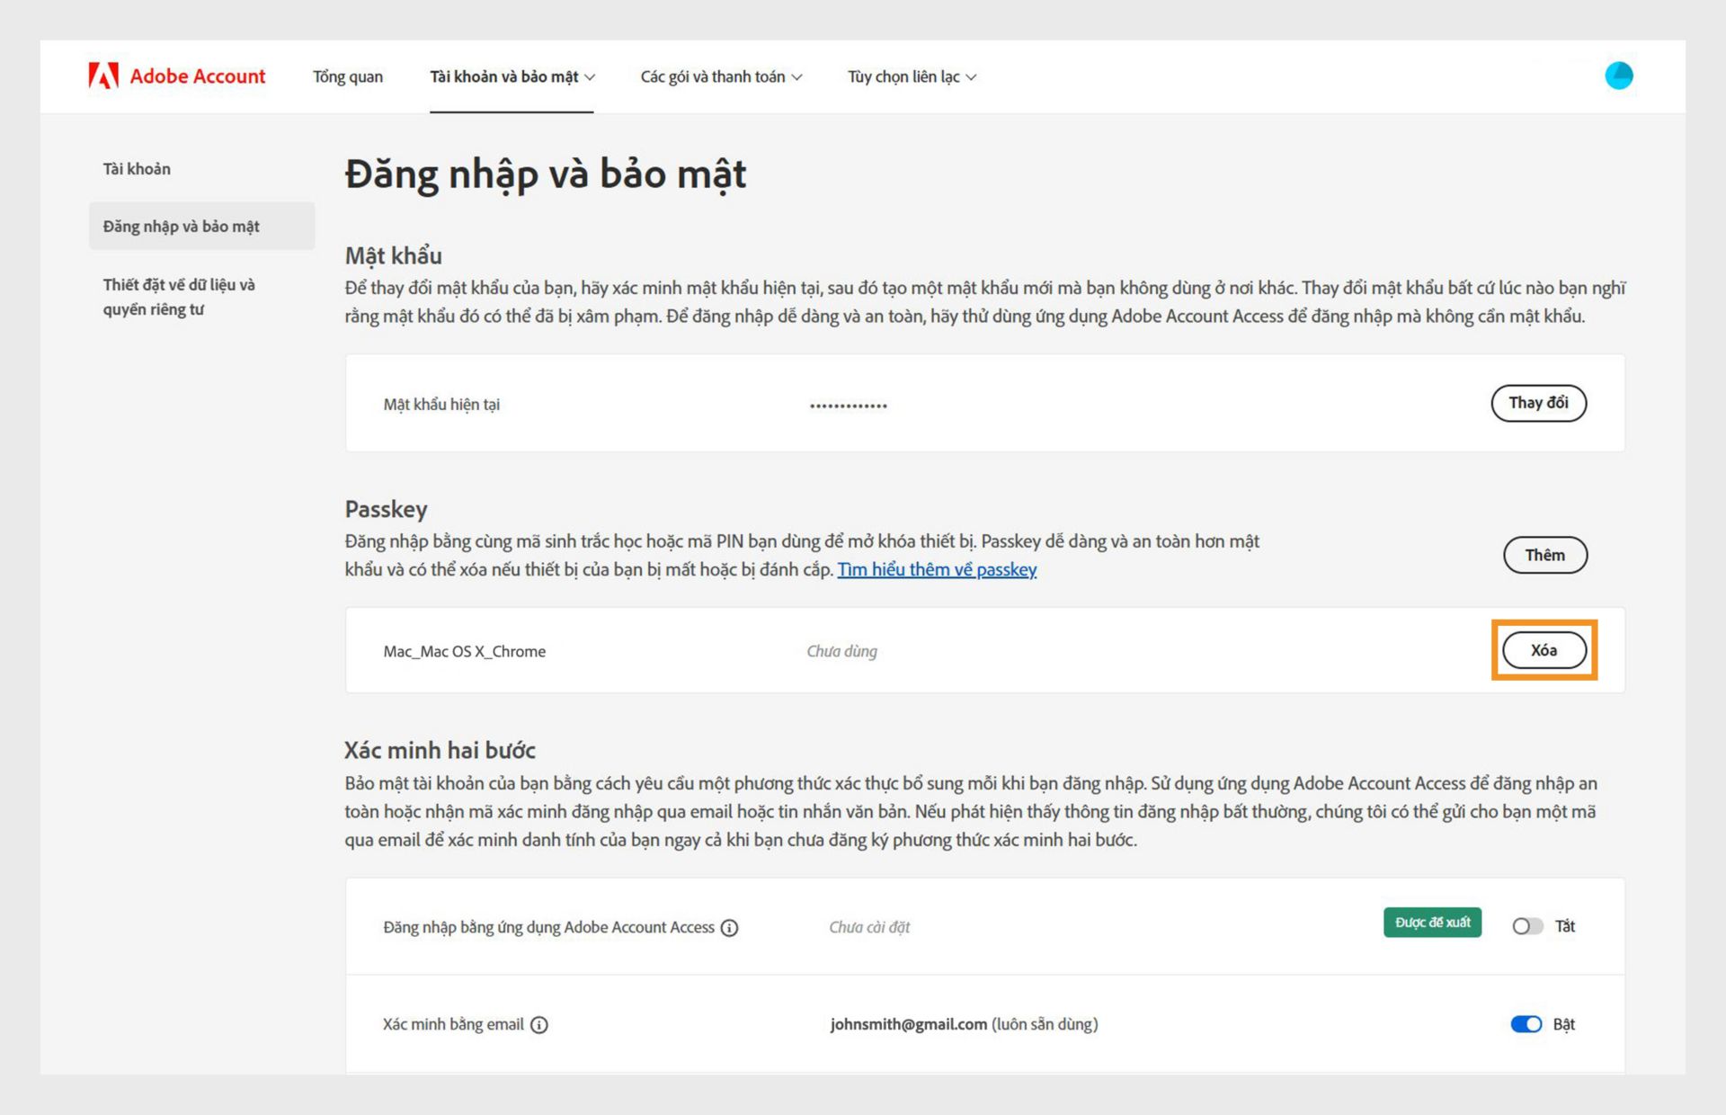This screenshot has width=1726, height=1115.
Task: Click the Mac_Mac OS X_Chrome passkey entry
Action: (x=464, y=651)
